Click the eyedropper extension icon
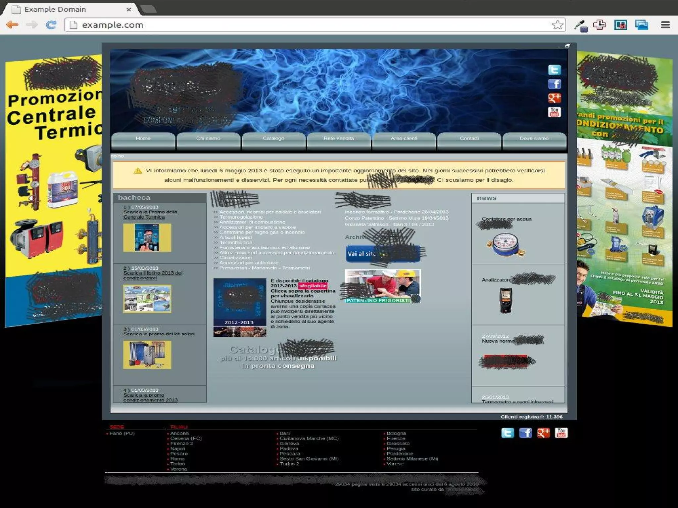678x508 pixels. (x=581, y=25)
